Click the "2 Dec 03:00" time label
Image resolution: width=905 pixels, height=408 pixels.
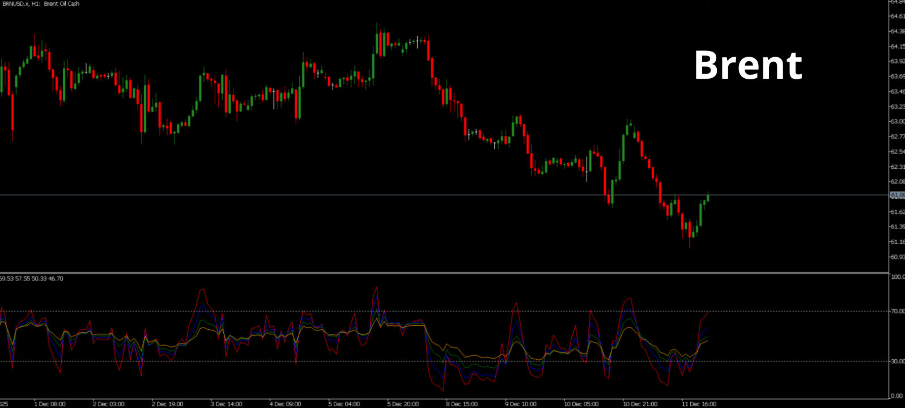coord(109,404)
